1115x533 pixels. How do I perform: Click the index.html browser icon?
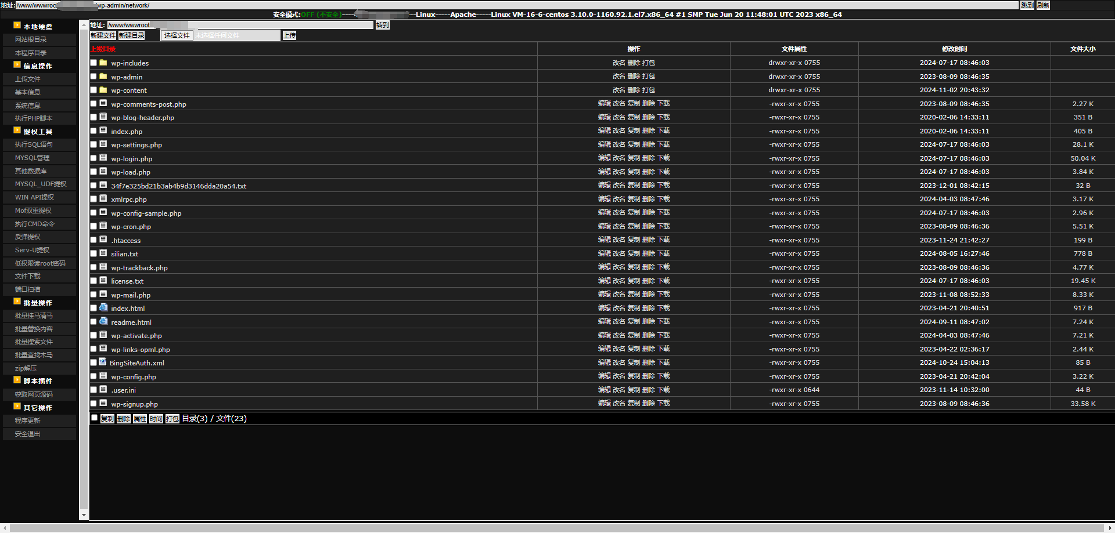click(103, 308)
